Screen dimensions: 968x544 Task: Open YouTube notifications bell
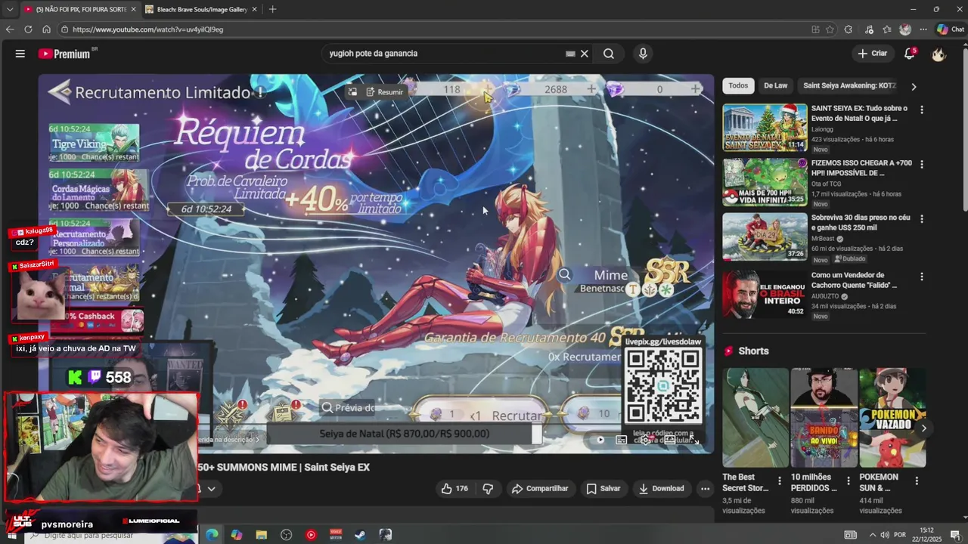tap(910, 54)
